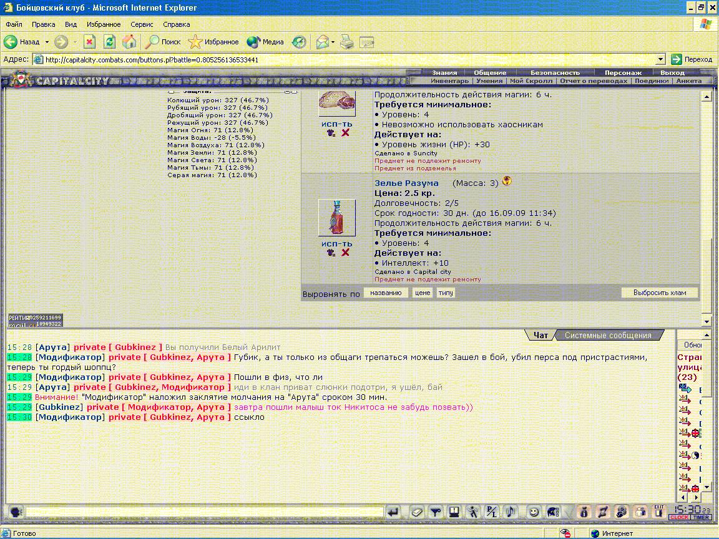Expand the address bar dropdown arrow

pos(661,59)
